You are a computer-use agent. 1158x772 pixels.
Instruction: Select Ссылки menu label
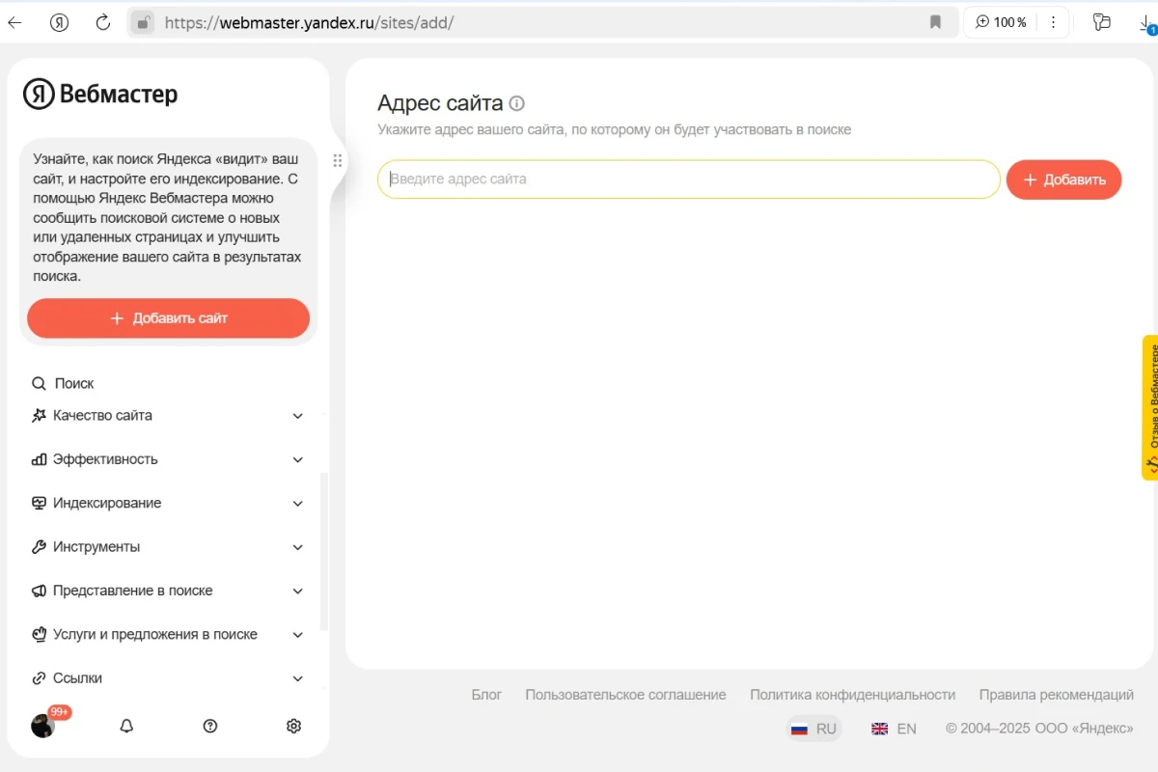click(x=77, y=678)
